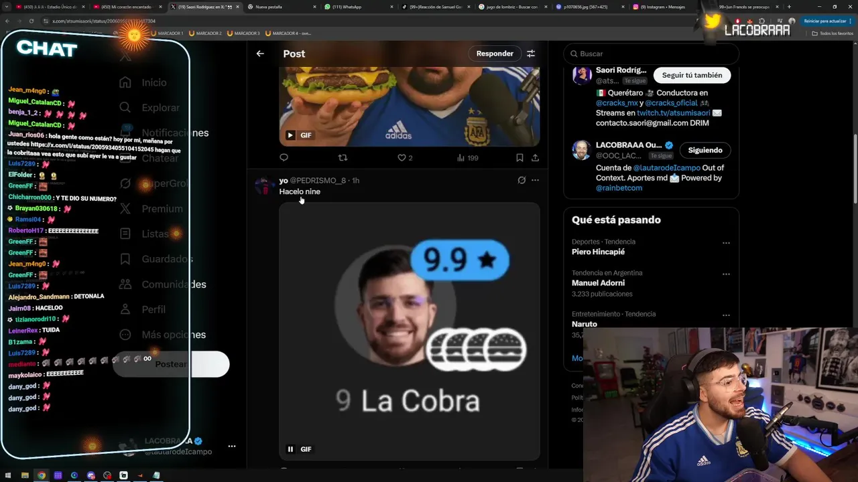Click the browser address bar URL
The height and width of the screenshot is (482, 858).
104,21
